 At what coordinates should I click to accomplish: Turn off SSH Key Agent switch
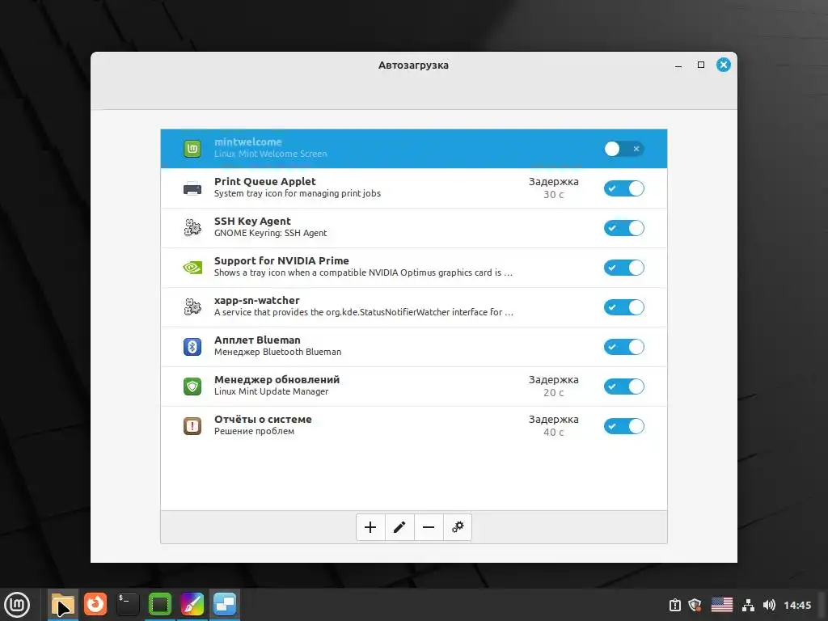pyautogui.click(x=623, y=228)
